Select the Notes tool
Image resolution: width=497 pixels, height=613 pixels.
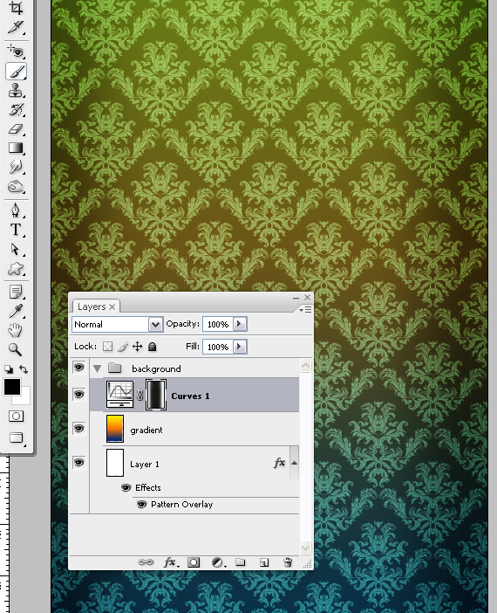(16, 292)
